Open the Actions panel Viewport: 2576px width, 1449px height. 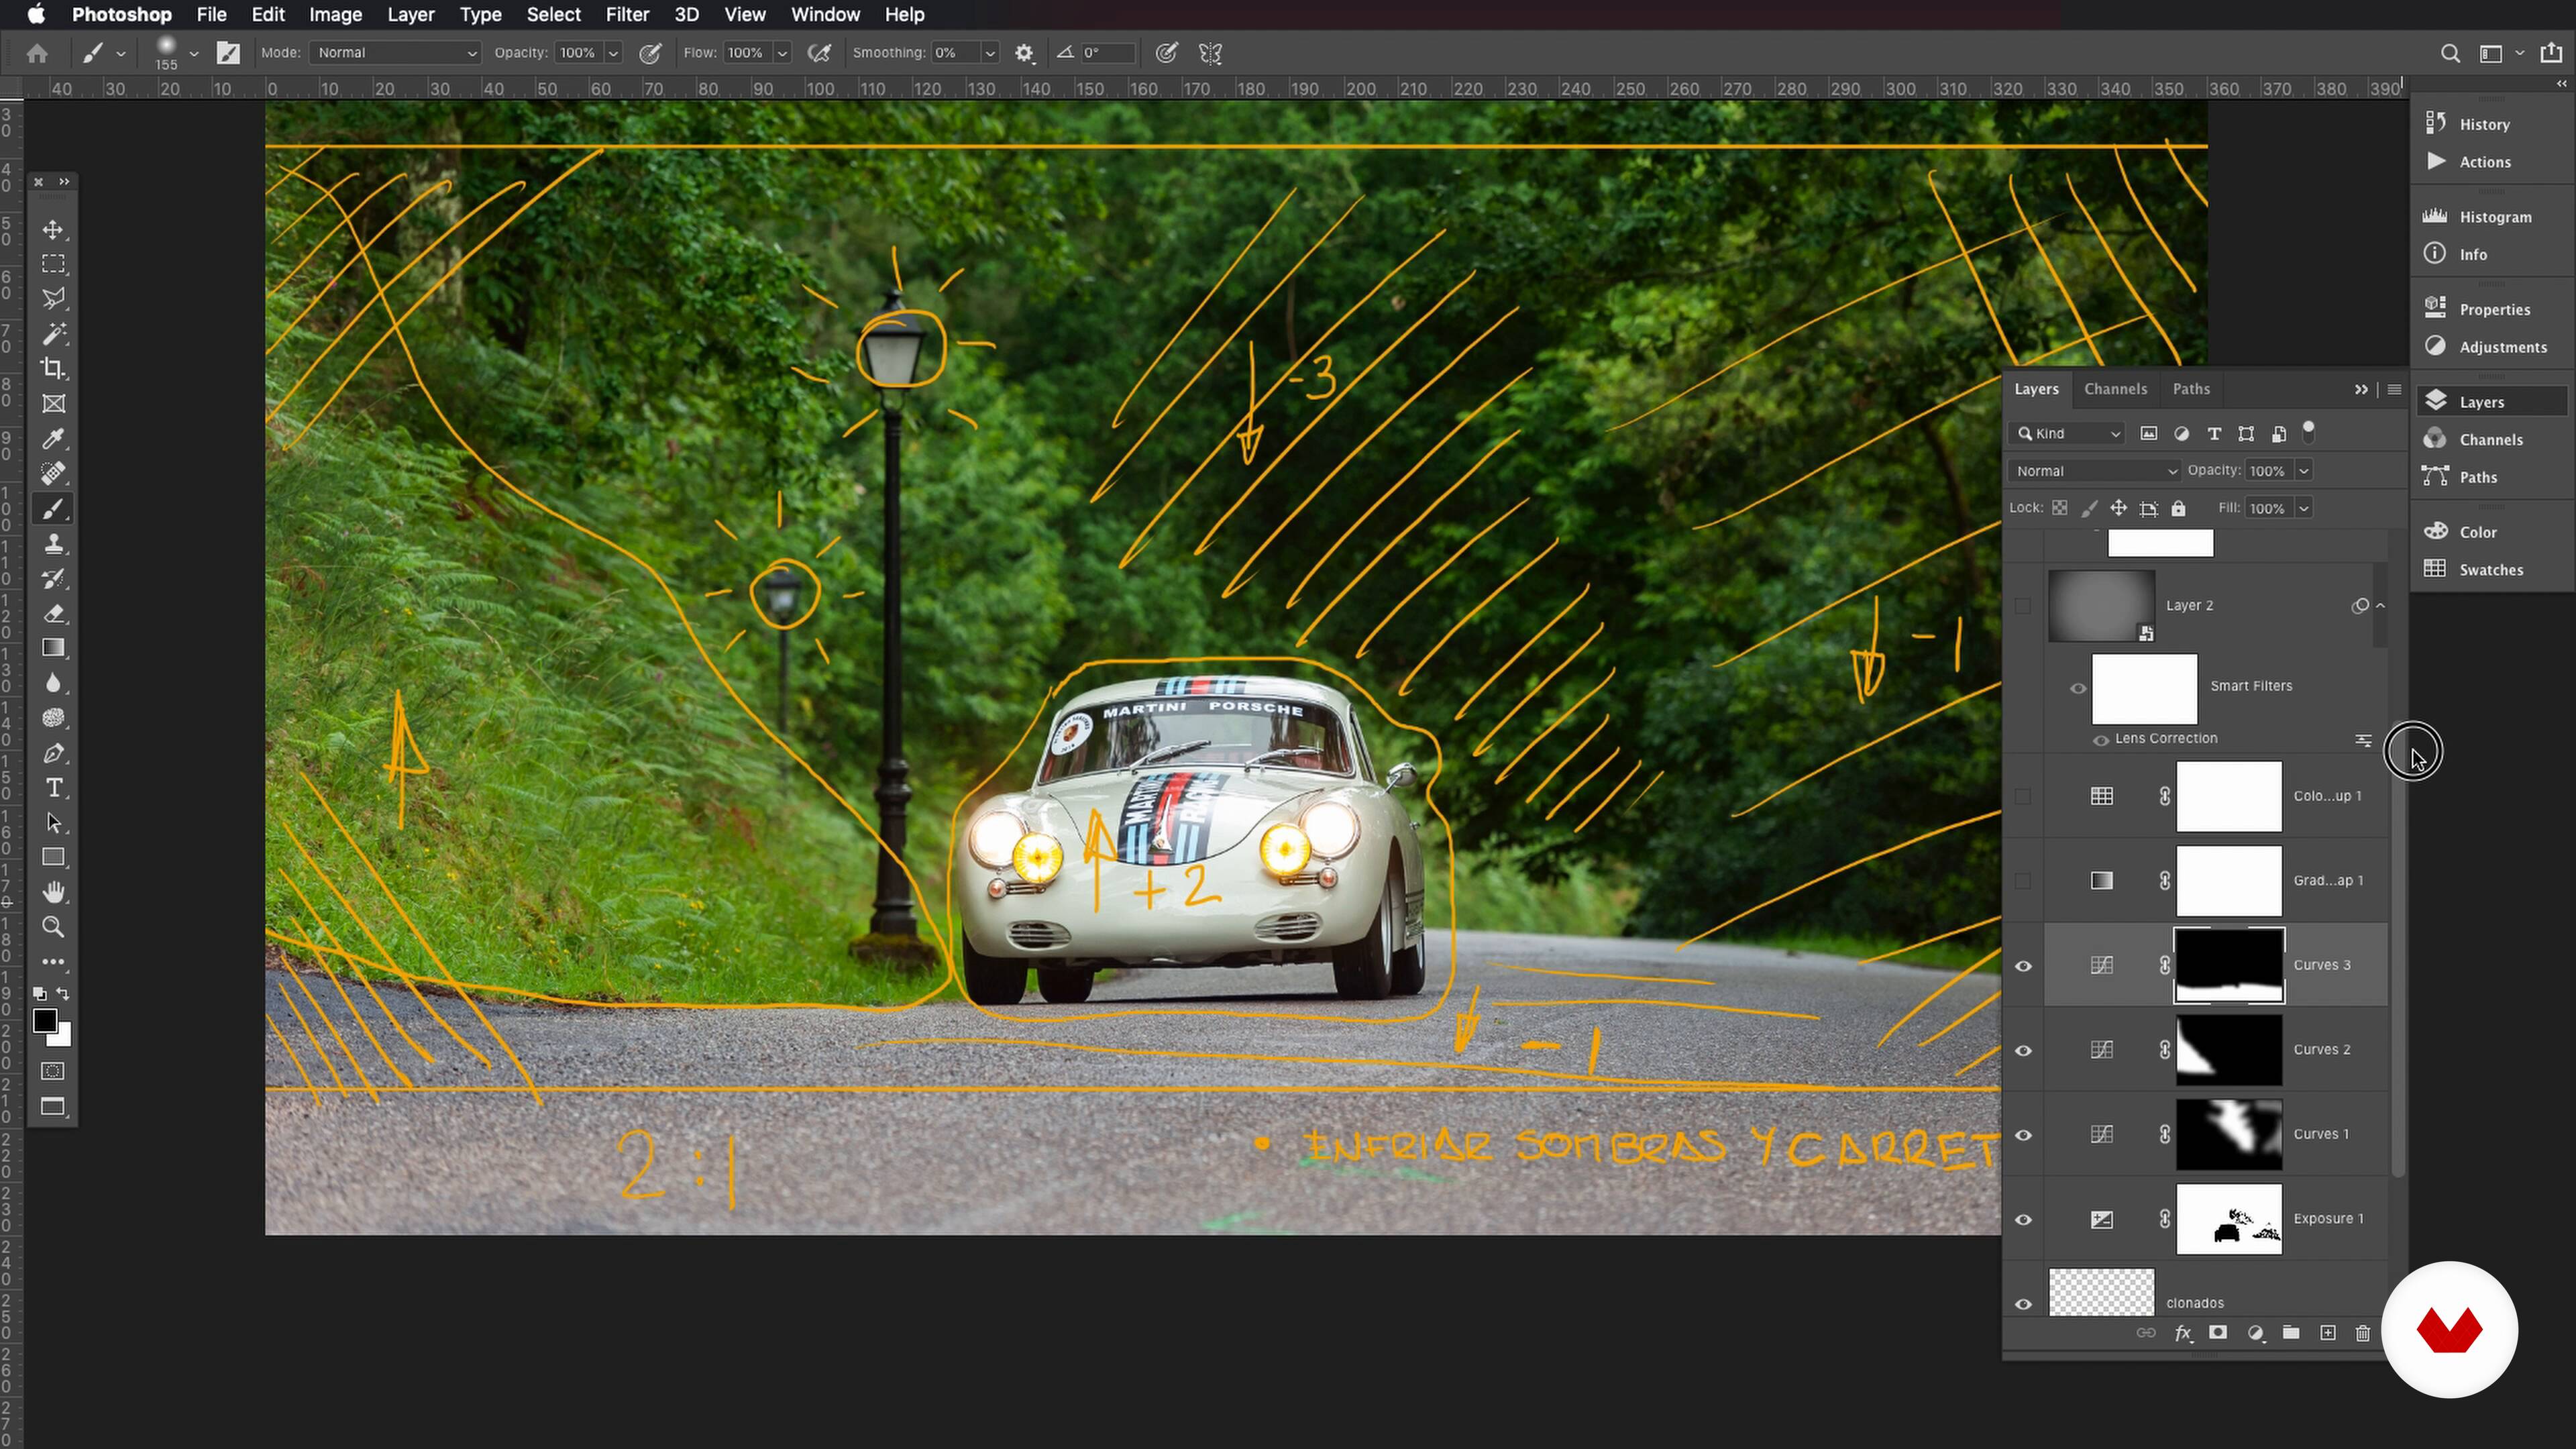[x=2484, y=162]
